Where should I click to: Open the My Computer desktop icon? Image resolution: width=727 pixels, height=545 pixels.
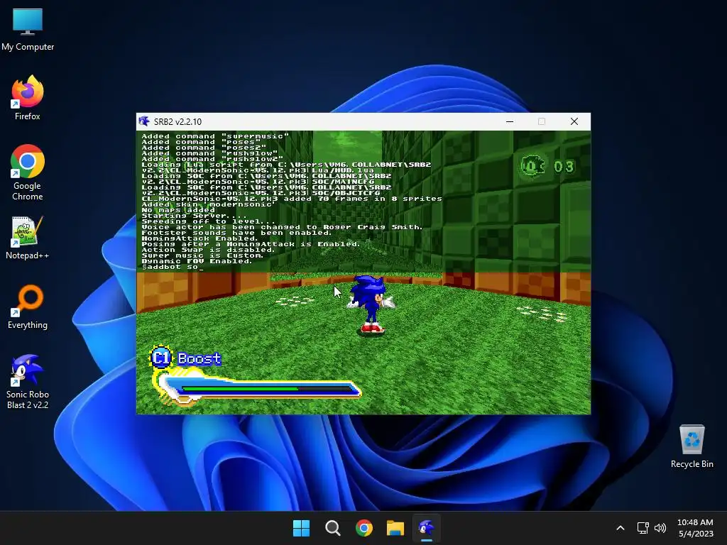click(28, 30)
